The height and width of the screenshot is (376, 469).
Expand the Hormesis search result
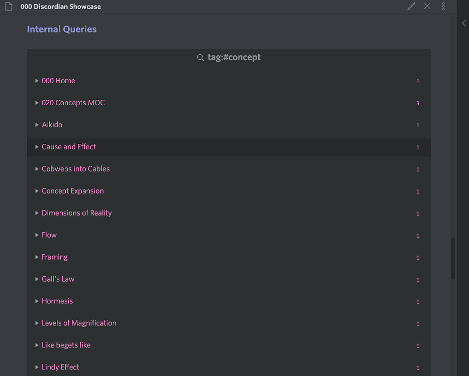point(37,301)
